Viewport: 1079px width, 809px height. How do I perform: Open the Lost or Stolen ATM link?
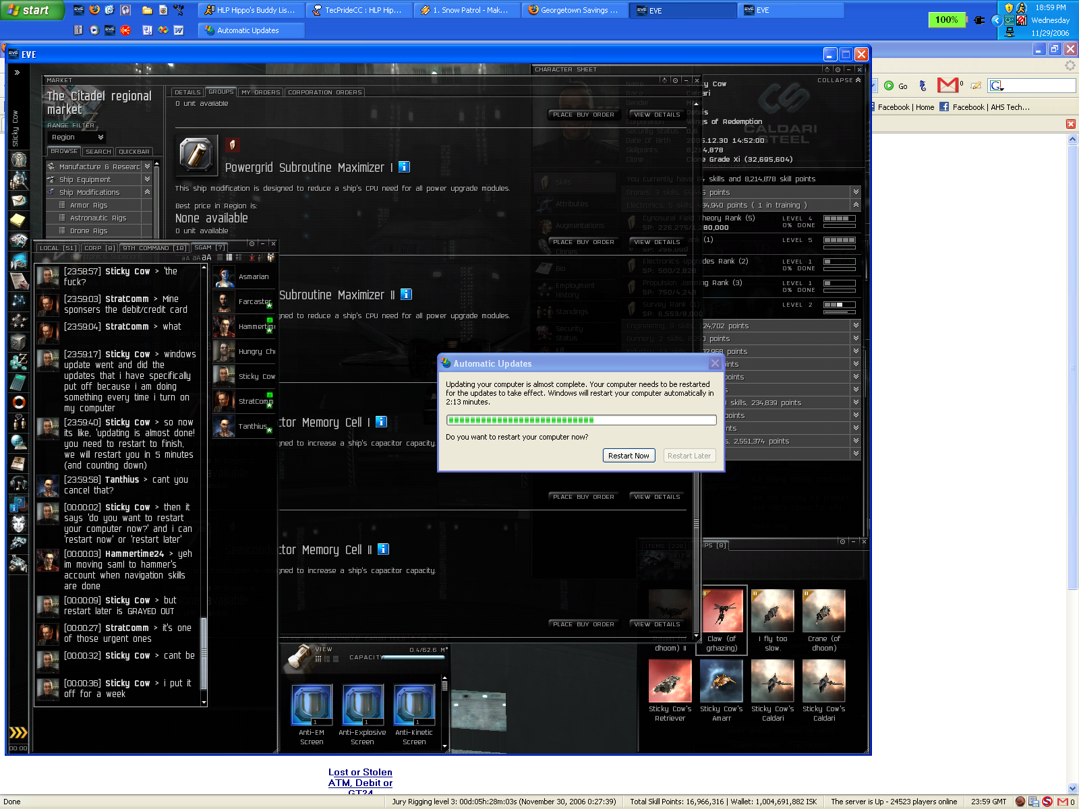360,782
